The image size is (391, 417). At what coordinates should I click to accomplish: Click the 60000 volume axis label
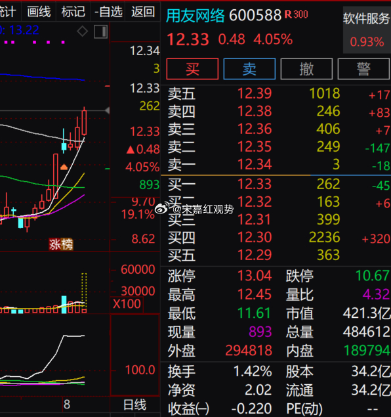click(x=138, y=270)
